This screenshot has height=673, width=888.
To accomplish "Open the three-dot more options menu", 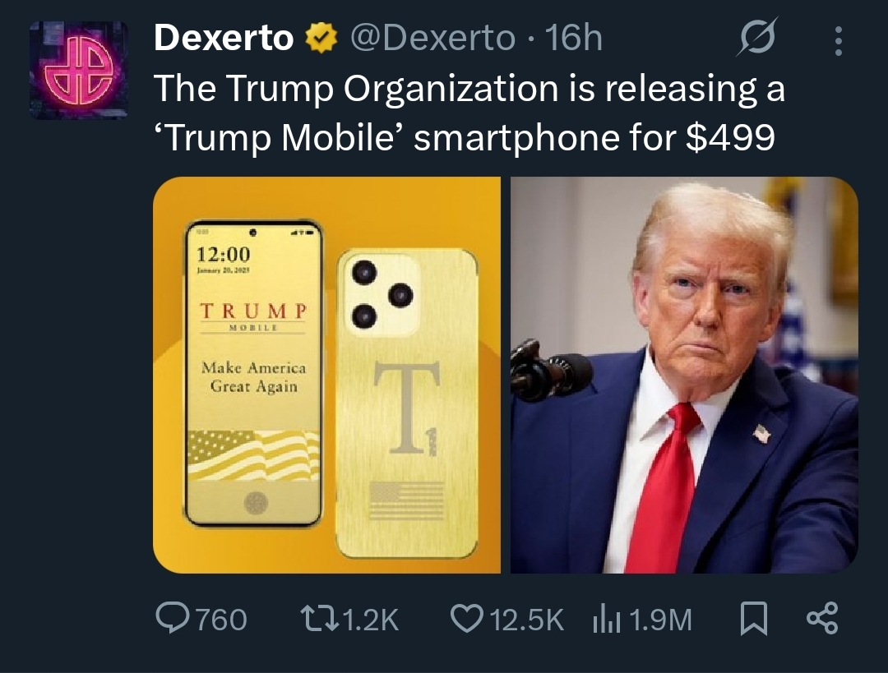I will [x=839, y=41].
